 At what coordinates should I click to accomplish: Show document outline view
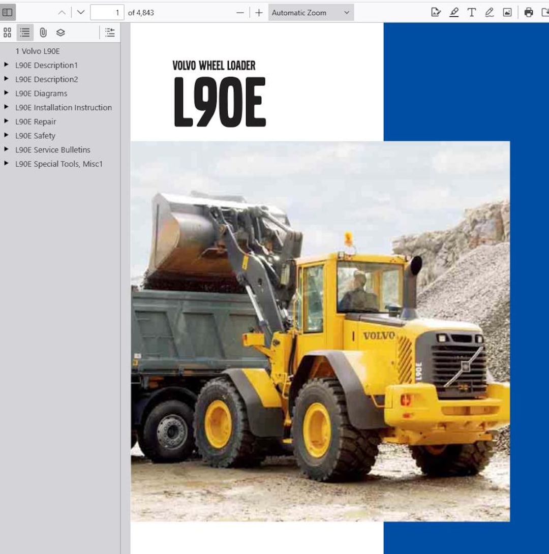pos(25,33)
